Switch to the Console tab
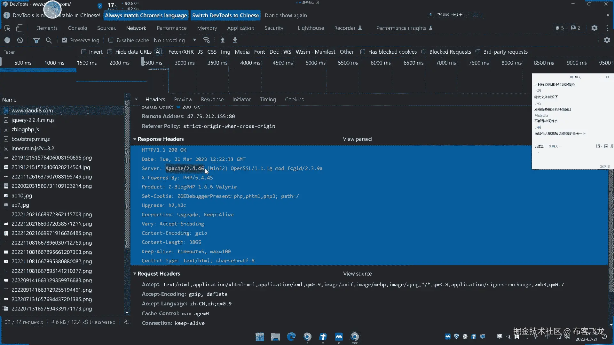 77,28
